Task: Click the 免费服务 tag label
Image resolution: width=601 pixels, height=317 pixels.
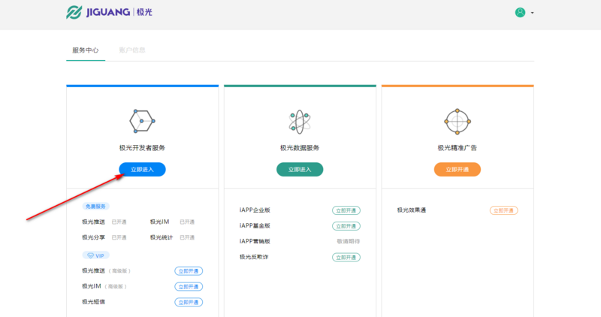Action: (x=96, y=207)
